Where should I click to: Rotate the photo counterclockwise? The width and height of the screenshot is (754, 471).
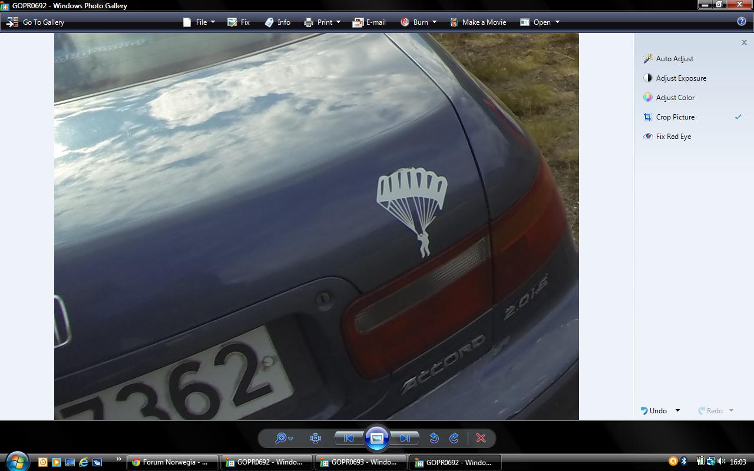click(x=434, y=438)
